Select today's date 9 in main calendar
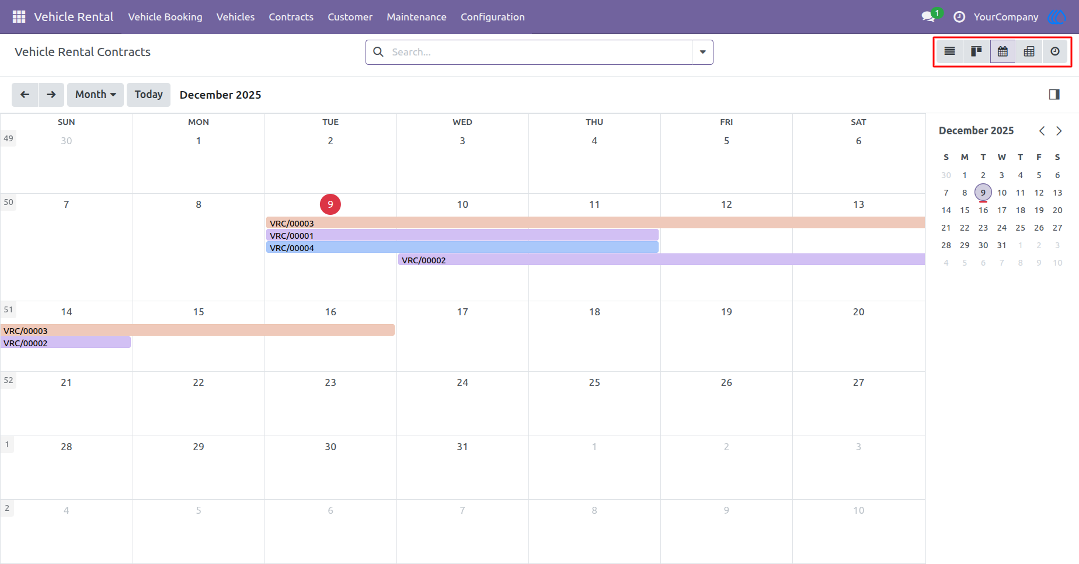The height and width of the screenshot is (564, 1079). (x=330, y=204)
